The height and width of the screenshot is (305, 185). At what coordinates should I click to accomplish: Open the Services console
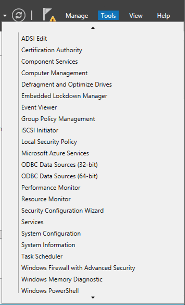click(32, 222)
